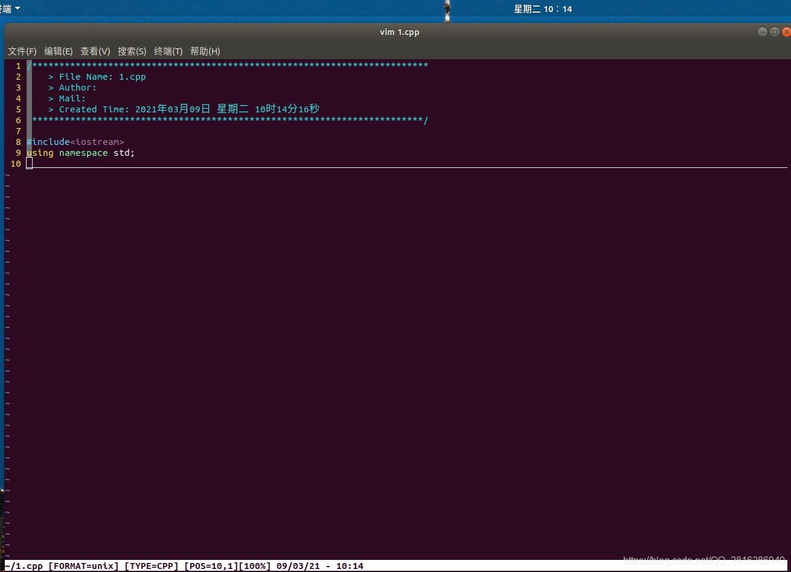Click the 'using namespace std;' line
Screen dimensions: 791x572
[x=80, y=153]
